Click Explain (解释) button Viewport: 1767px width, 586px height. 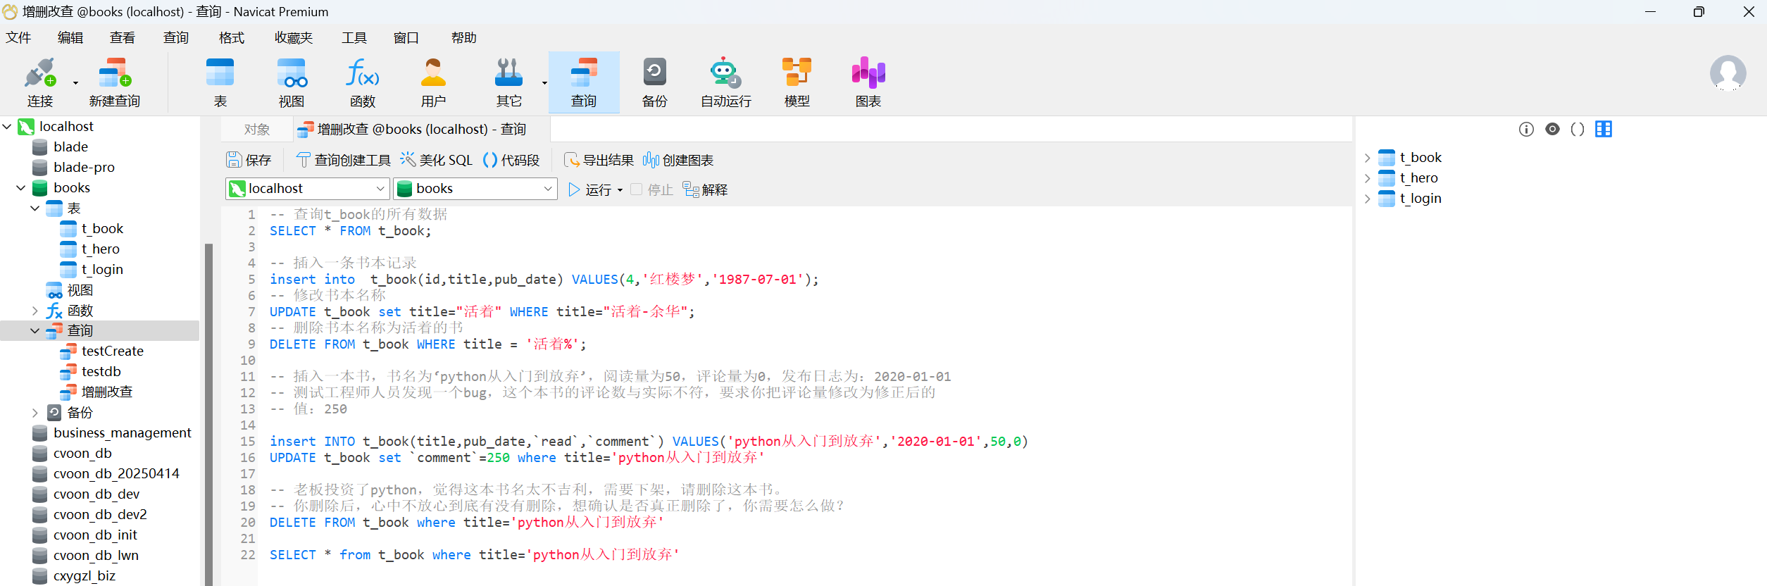pyautogui.click(x=706, y=189)
